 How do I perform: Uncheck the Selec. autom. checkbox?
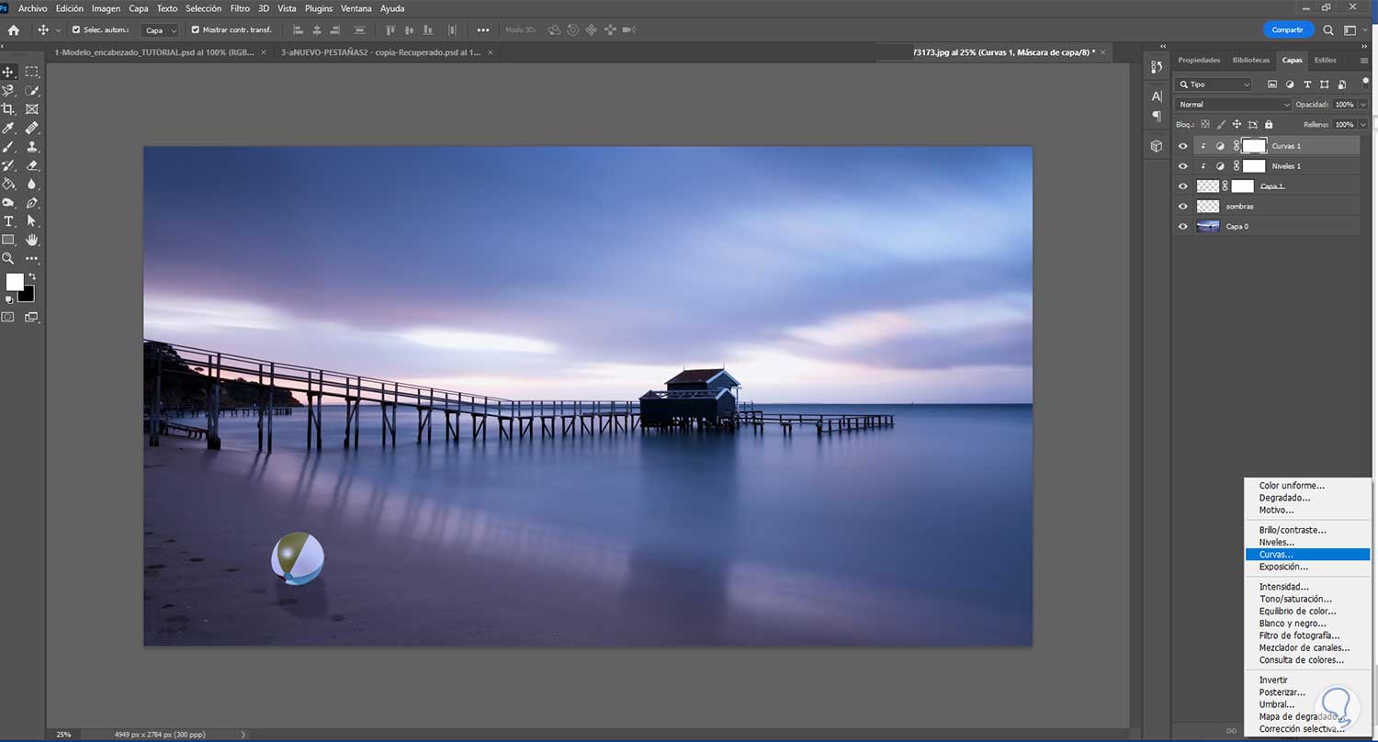point(76,29)
